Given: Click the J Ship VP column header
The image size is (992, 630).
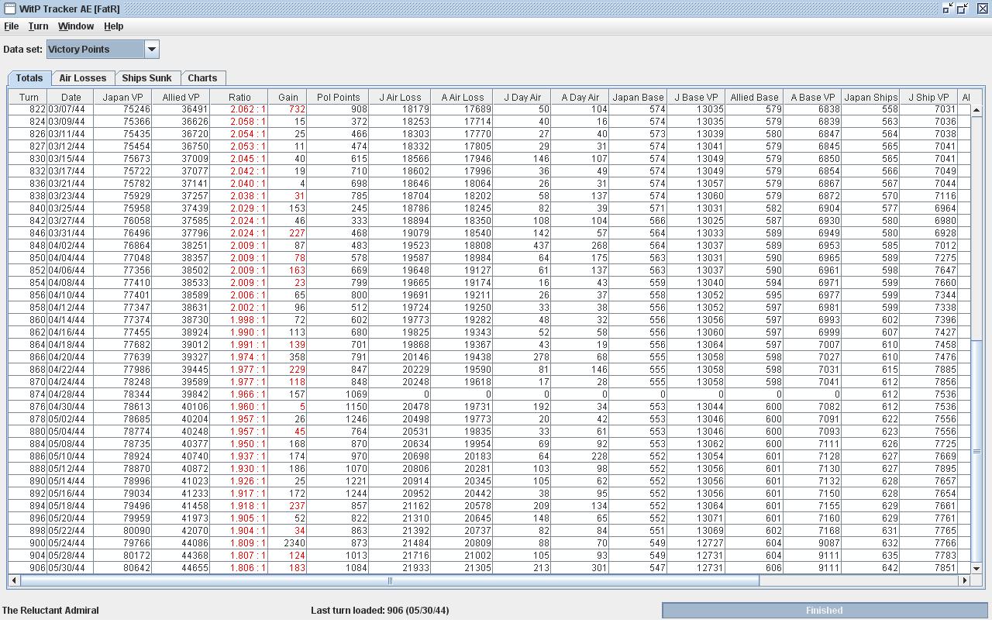Looking at the screenshot, I should click(x=928, y=98).
